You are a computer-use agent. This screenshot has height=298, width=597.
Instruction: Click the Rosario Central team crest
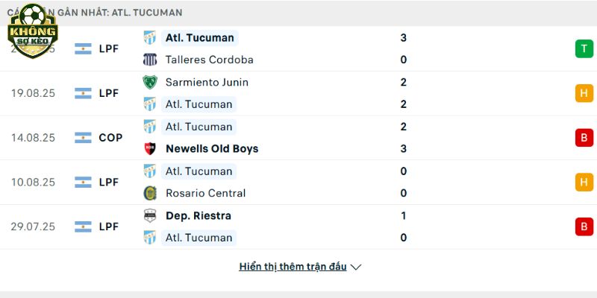[x=150, y=193]
